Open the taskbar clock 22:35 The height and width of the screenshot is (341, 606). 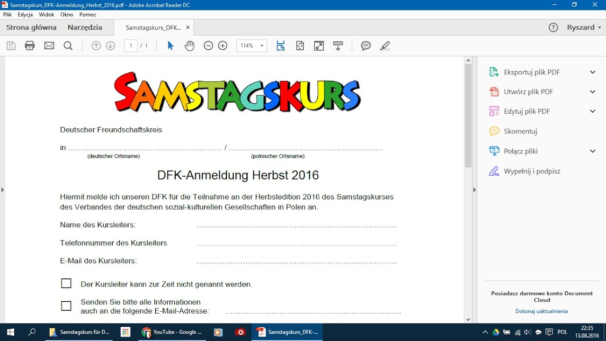tap(587, 332)
